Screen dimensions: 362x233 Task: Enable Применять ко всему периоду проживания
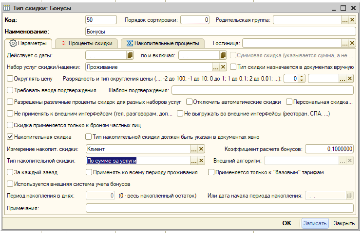coord(89,172)
